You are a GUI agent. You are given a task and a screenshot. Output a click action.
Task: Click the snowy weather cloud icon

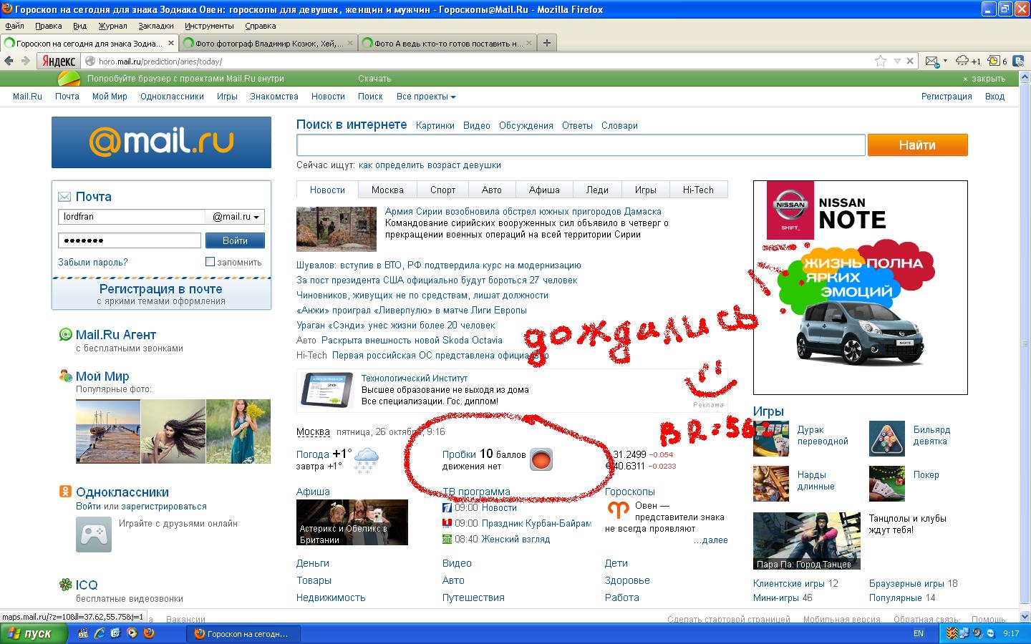(367, 459)
